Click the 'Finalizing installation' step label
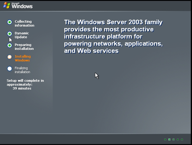Screen dimensions: 192x145 click(22, 70)
